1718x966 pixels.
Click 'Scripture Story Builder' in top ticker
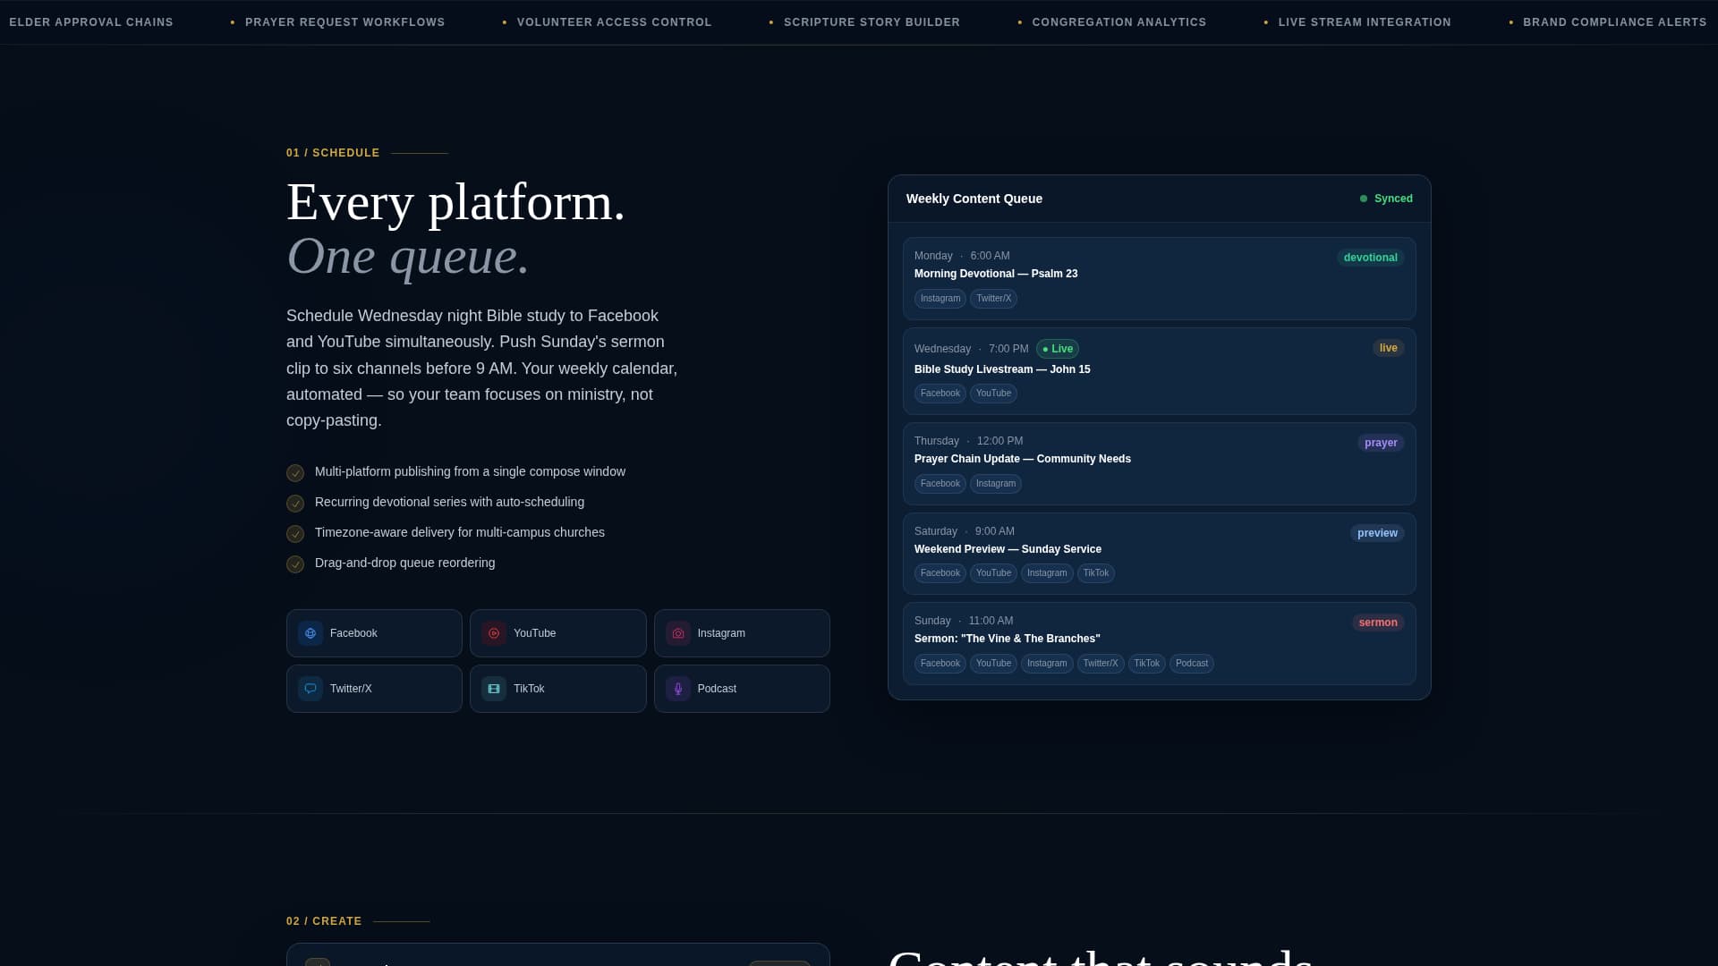[x=872, y=22]
